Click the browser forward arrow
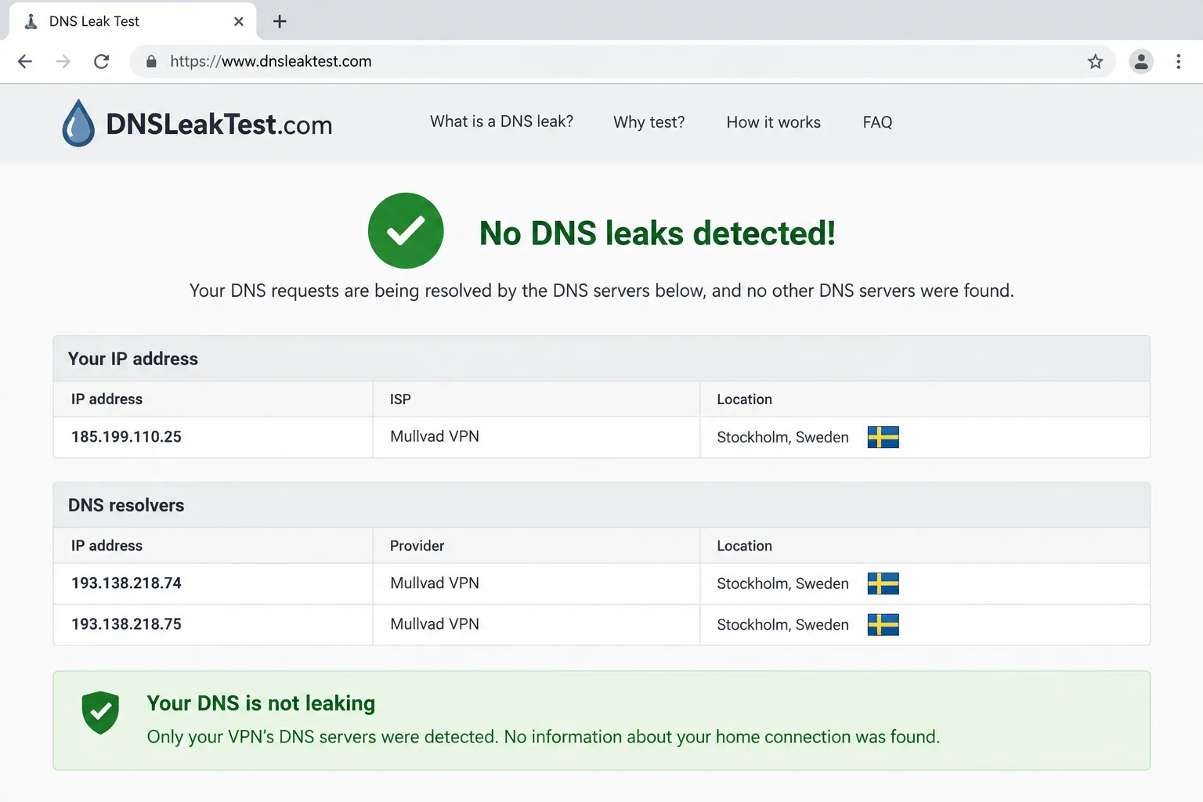 tap(63, 61)
